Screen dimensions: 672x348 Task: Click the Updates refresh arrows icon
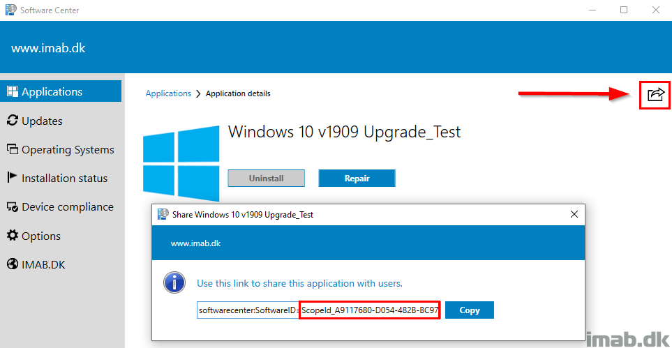[13, 121]
